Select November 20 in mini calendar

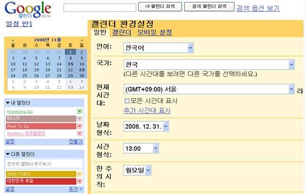(x=48, y=70)
